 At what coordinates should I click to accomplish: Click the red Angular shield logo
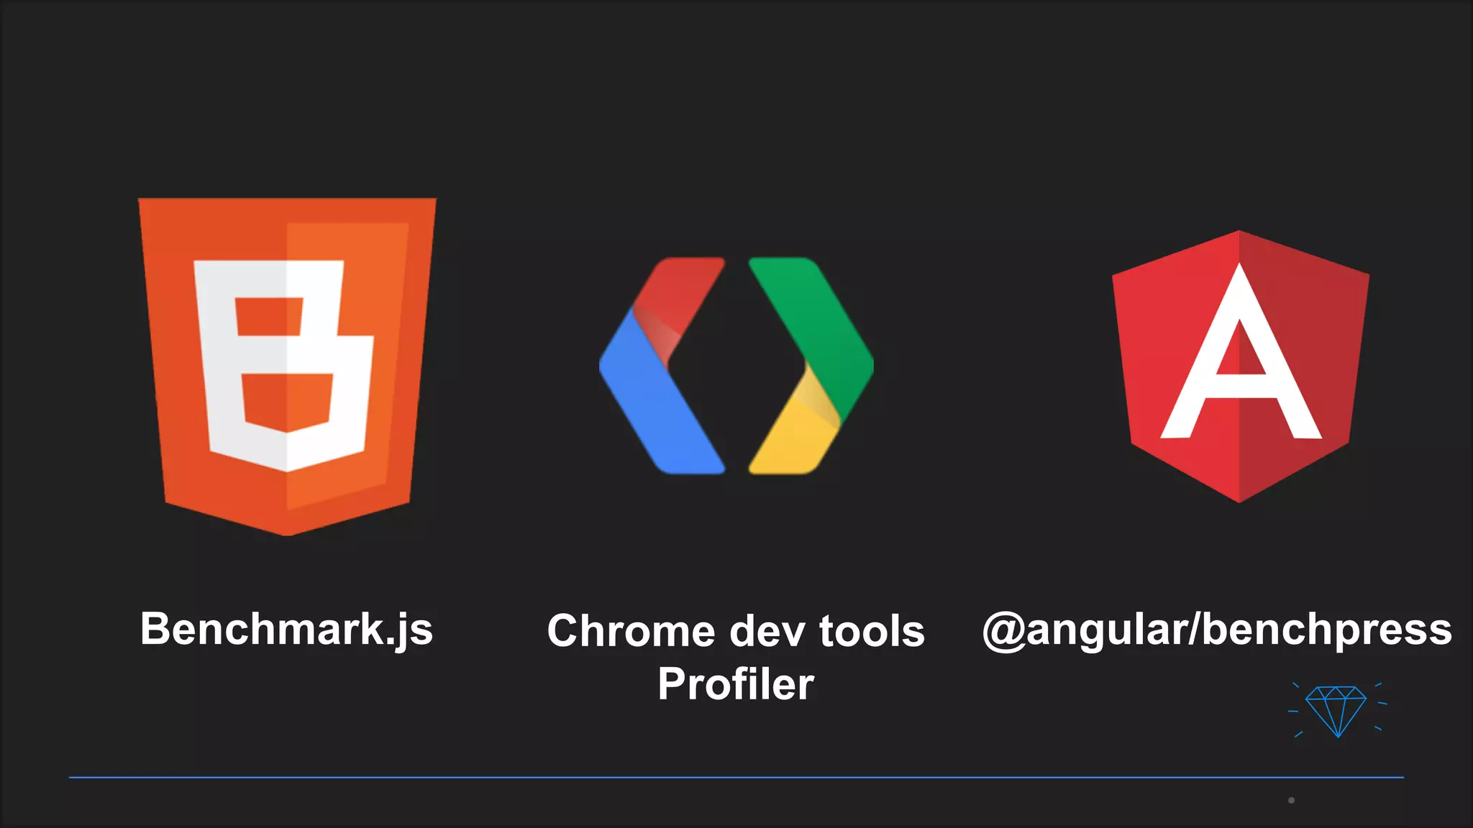(1240, 367)
